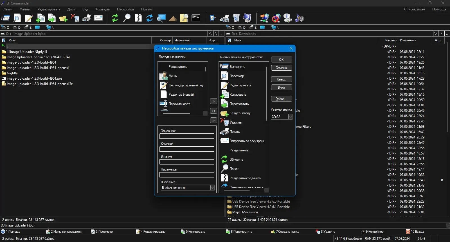Select Переименовать in the available buttons list
Viewport: 450px width, 242px height.
point(180,104)
